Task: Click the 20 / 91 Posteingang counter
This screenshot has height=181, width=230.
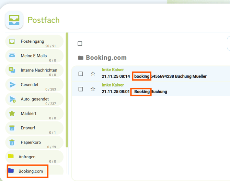Action: tap(50, 46)
